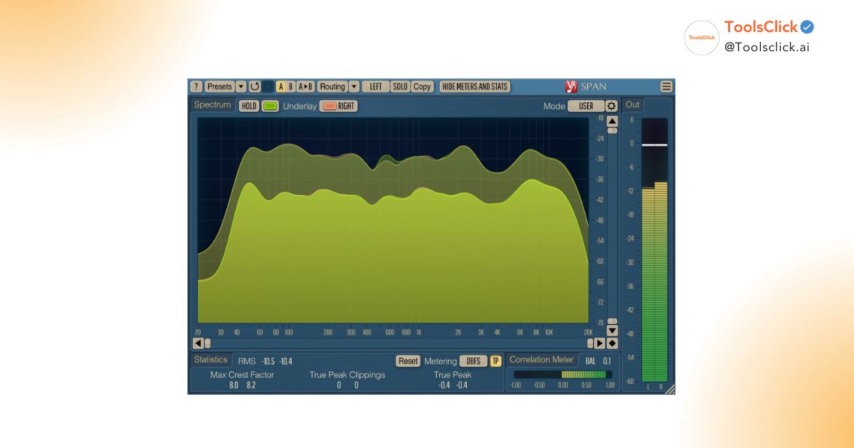Reset the statistics with the Reset button

408,361
